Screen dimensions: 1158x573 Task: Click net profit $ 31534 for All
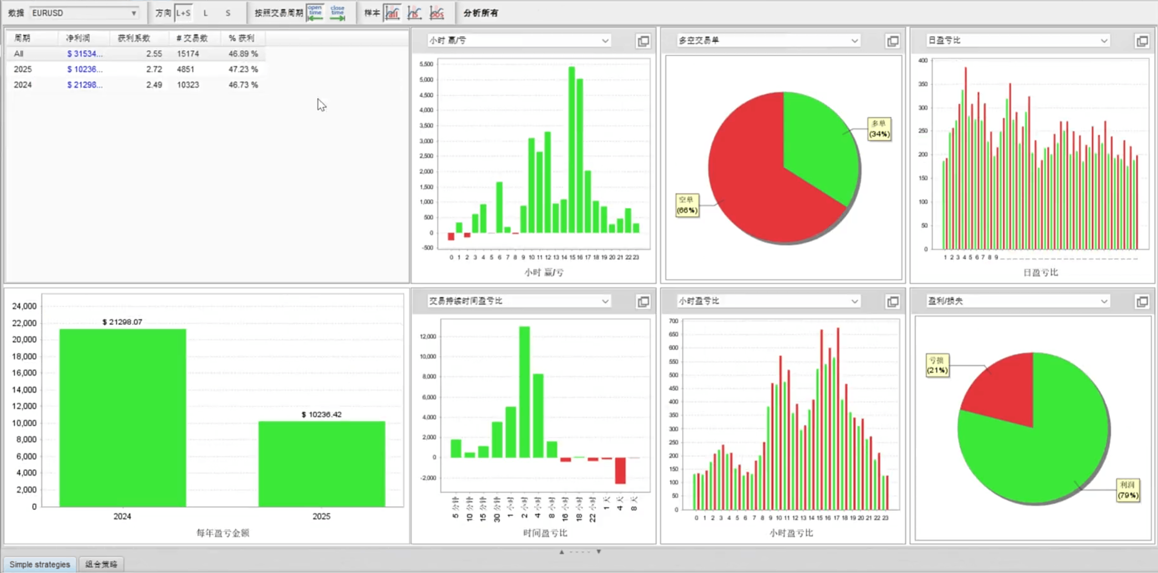pos(85,54)
